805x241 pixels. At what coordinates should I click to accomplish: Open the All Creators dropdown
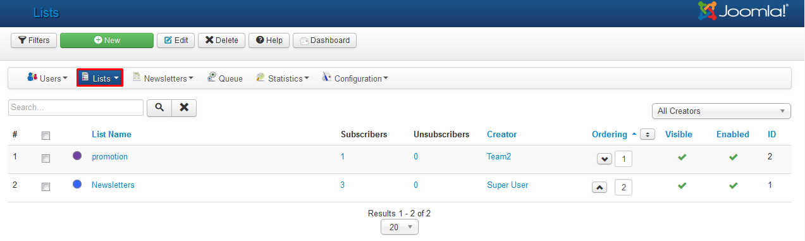[x=722, y=111]
